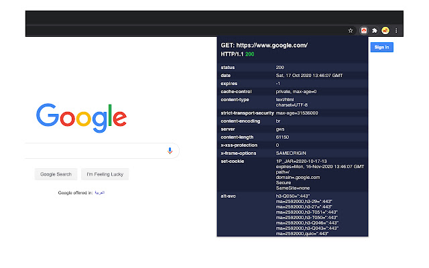Viewport: 429px width, 268px height.
Task: Click the Google Search button
Action: 56,174
